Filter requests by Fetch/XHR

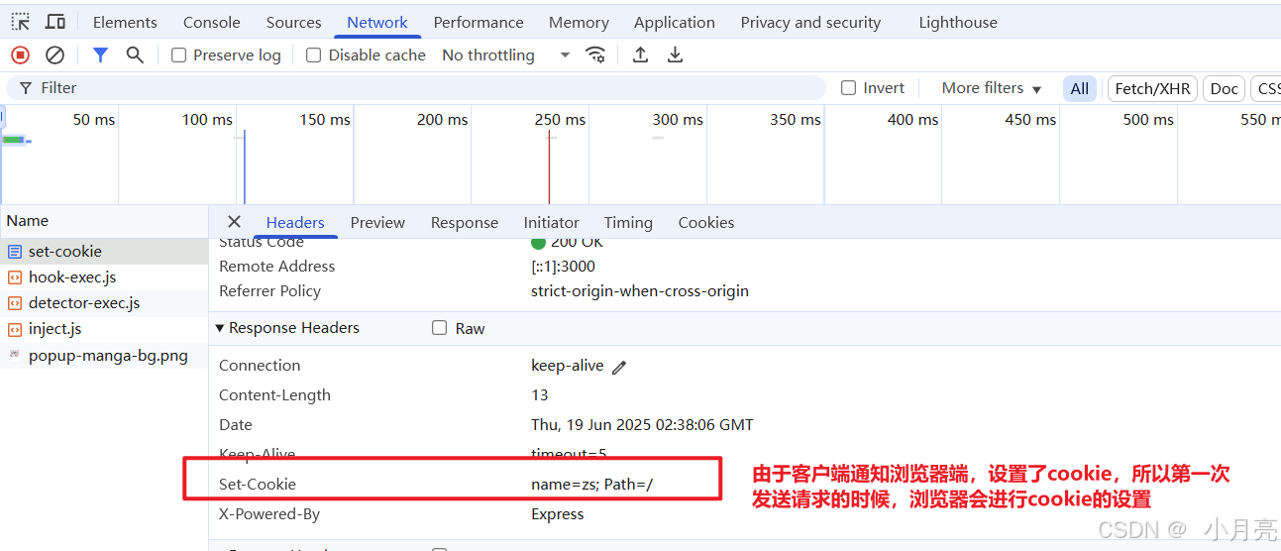pyautogui.click(x=1152, y=88)
